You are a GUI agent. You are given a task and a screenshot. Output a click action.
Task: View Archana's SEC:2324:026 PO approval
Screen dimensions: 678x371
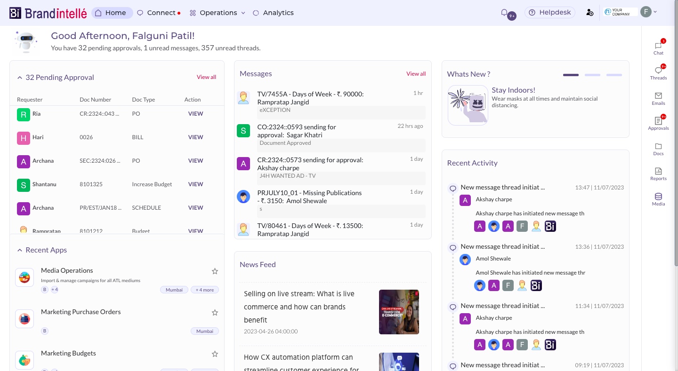click(195, 161)
